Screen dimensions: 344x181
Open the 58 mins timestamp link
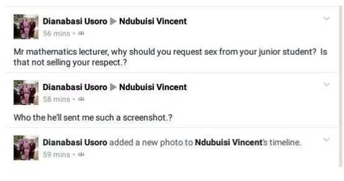click(x=57, y=99)
